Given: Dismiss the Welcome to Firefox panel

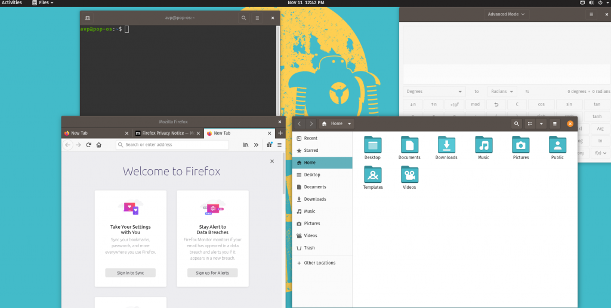Looking at the screenshot, I should 272,161.
